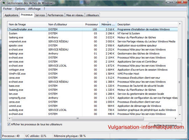Click the horizontal scrollbar left arrow
This screenshot has height=140, width=189.
10,118
